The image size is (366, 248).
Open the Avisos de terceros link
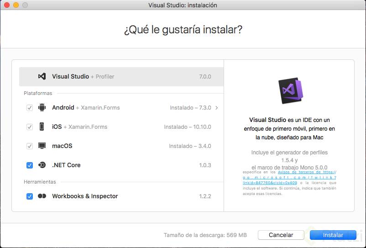click(x=289, y=178)
